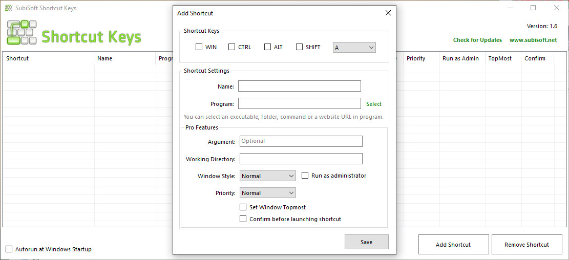Enable Run as administrator option

pyautogui.click(x=305, y=176)
